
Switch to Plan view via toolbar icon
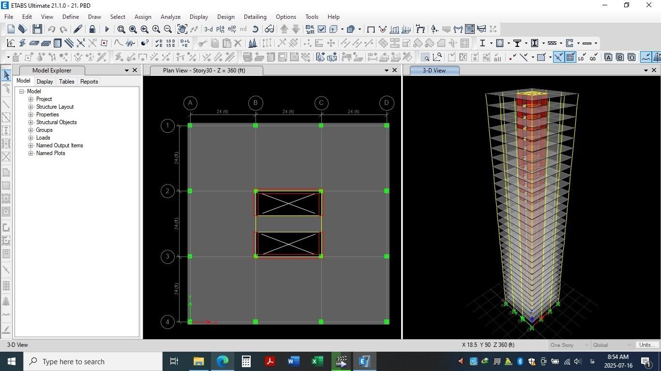(x=220, y=29)
